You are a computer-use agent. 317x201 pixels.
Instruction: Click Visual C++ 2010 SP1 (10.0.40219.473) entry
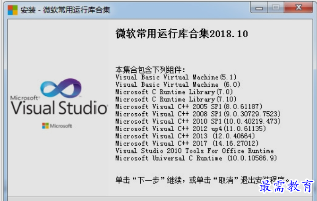point(198,121)
